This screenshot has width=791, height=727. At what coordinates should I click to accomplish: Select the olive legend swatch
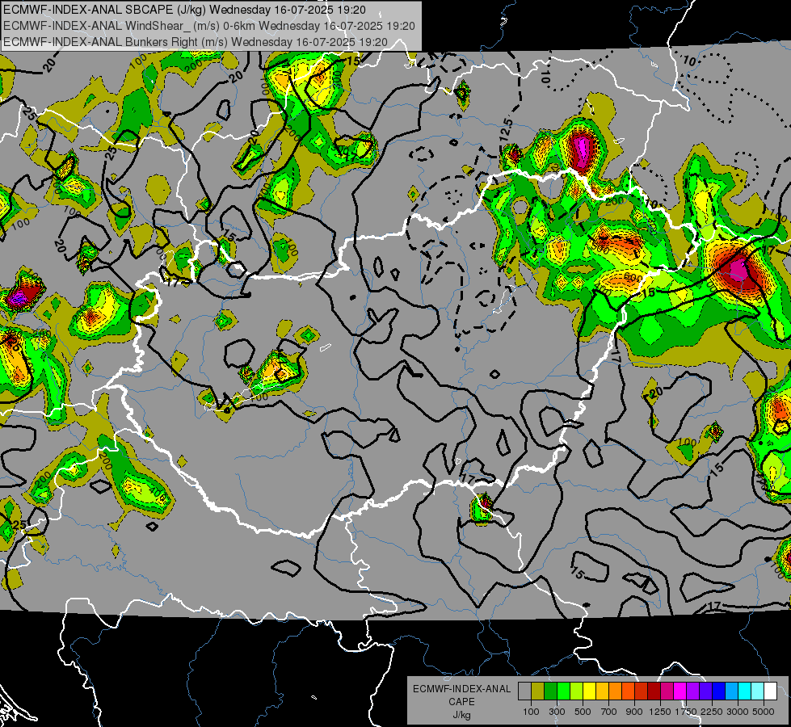coord(538,691)
